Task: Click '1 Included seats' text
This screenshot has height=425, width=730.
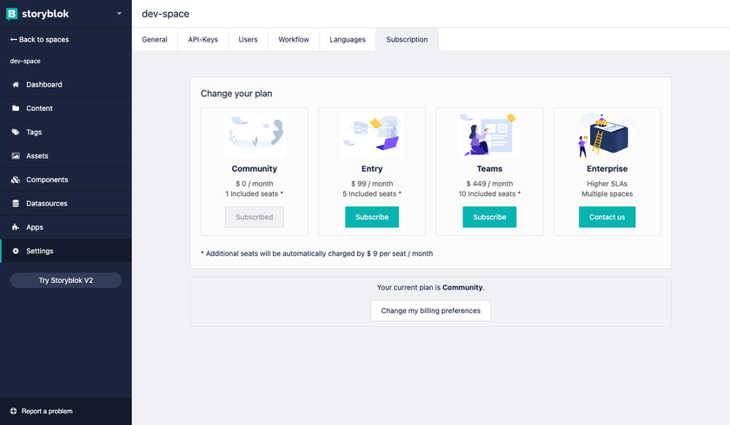Action: coord(254,193)
